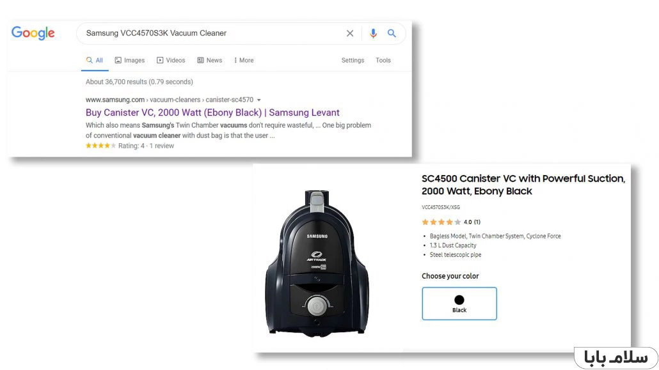Click the Salam Baba watermark logo

[x=616, y=358]
